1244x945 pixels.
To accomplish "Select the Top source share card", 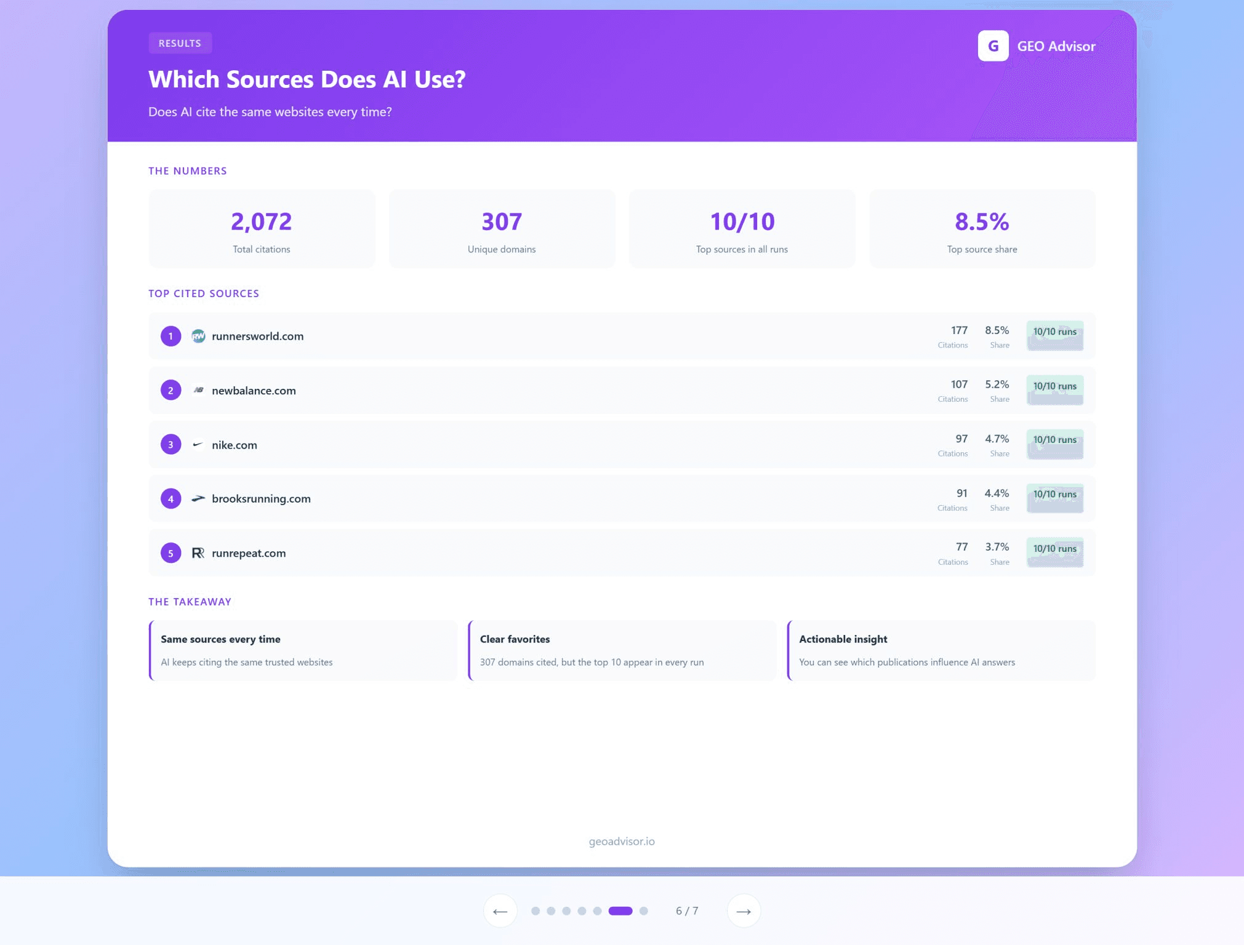I will [982, 229].
